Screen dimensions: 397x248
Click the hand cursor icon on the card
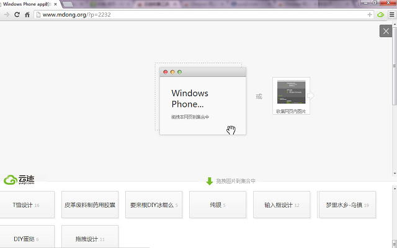(231, 130)
